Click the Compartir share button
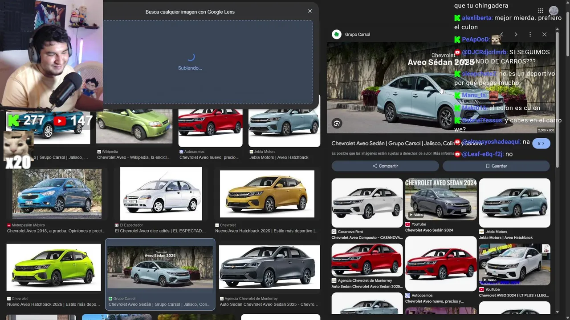Image resolution: width=570 pixels, height=320 pixels. [385, 166]
